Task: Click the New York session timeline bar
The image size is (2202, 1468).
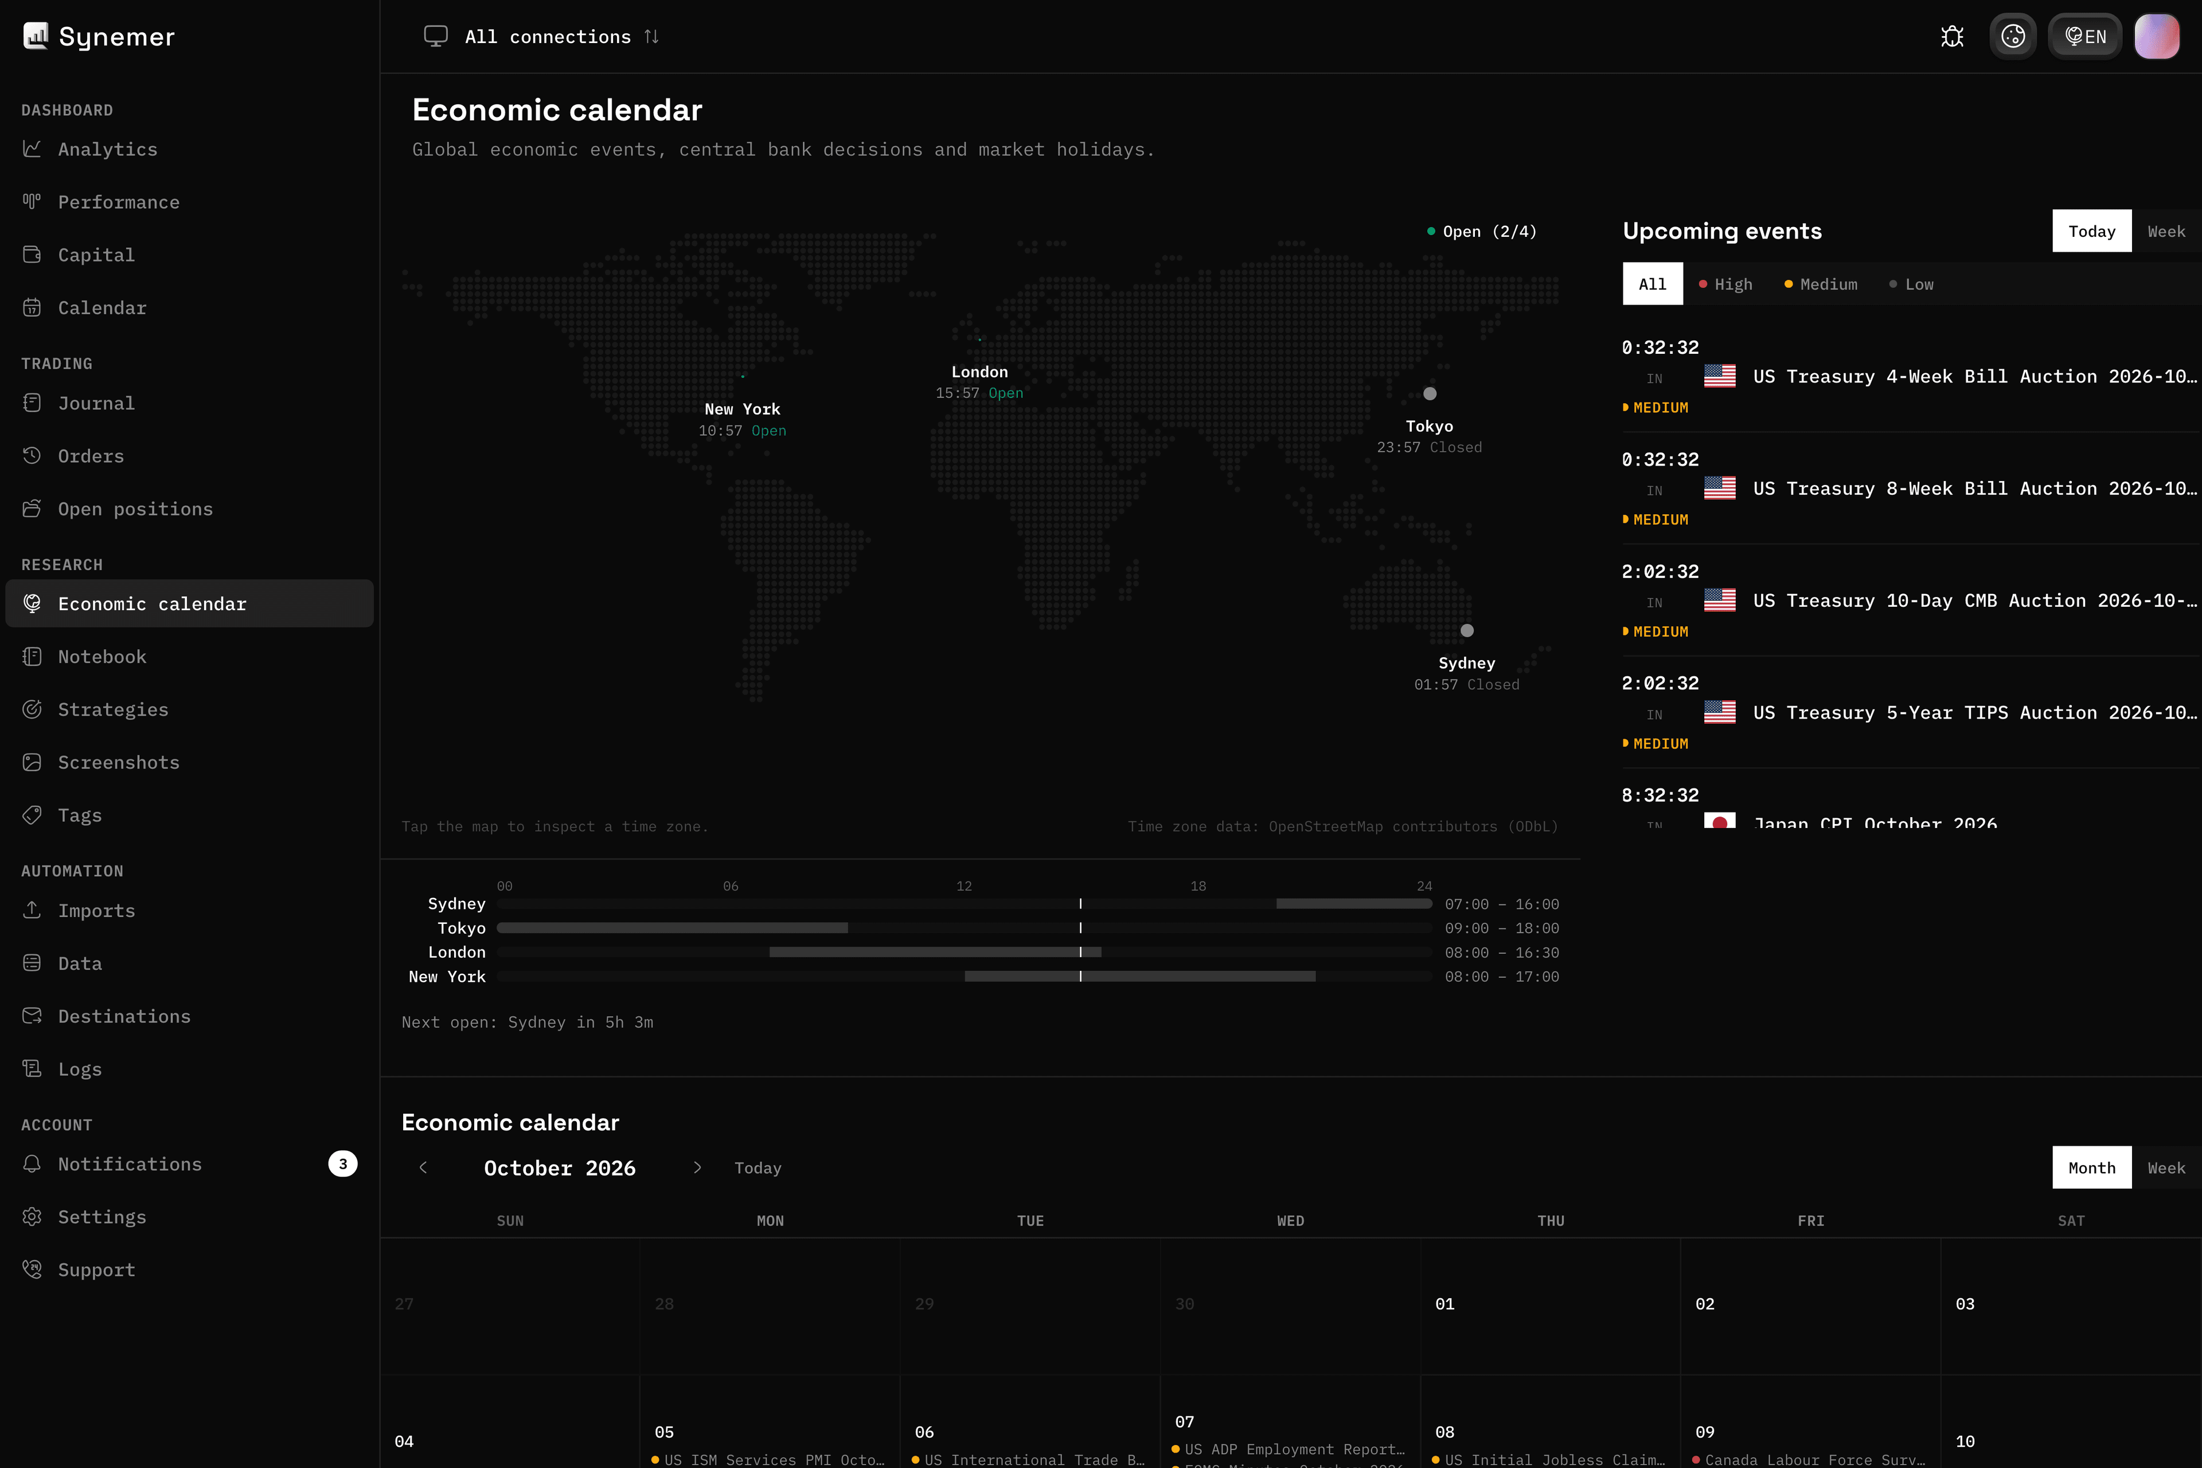Action: 1141,977
